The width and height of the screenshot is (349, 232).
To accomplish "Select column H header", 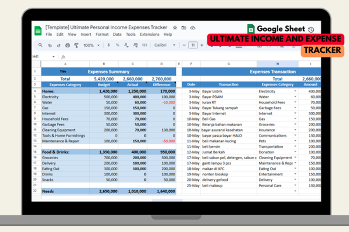I will (277, 64).
